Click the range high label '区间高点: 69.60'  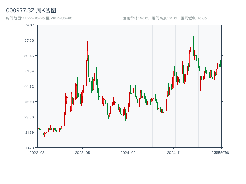(x=165, y=18)
